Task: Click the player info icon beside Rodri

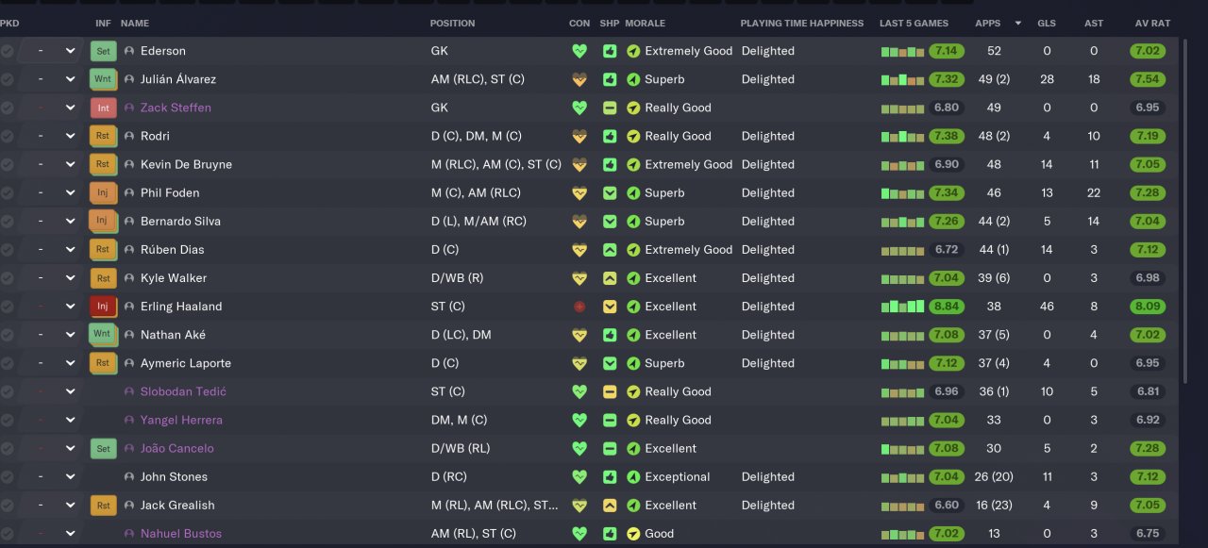Action: pos(129,136)
